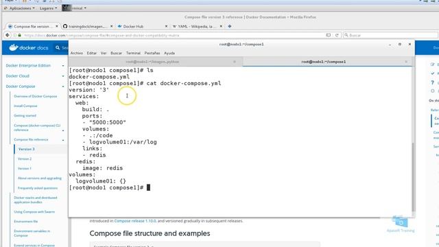Open the Buscar menu in terminal
Image resolution: width=439 pixels, height=247 pixels.
116,54
